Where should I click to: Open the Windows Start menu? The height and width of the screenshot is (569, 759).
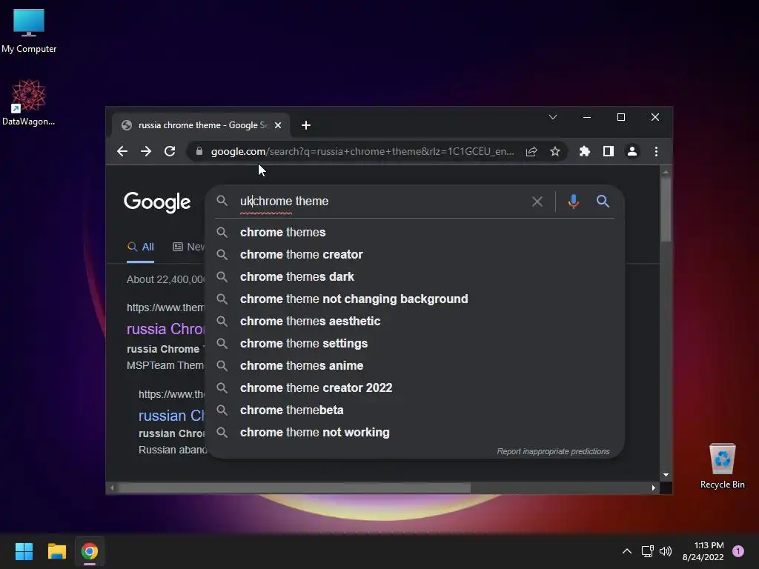(24, 551)
